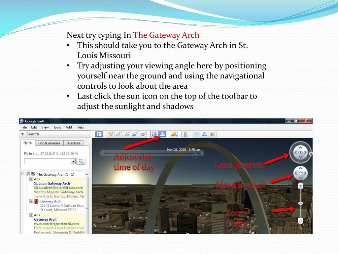Click the search magnifier button

81,161
